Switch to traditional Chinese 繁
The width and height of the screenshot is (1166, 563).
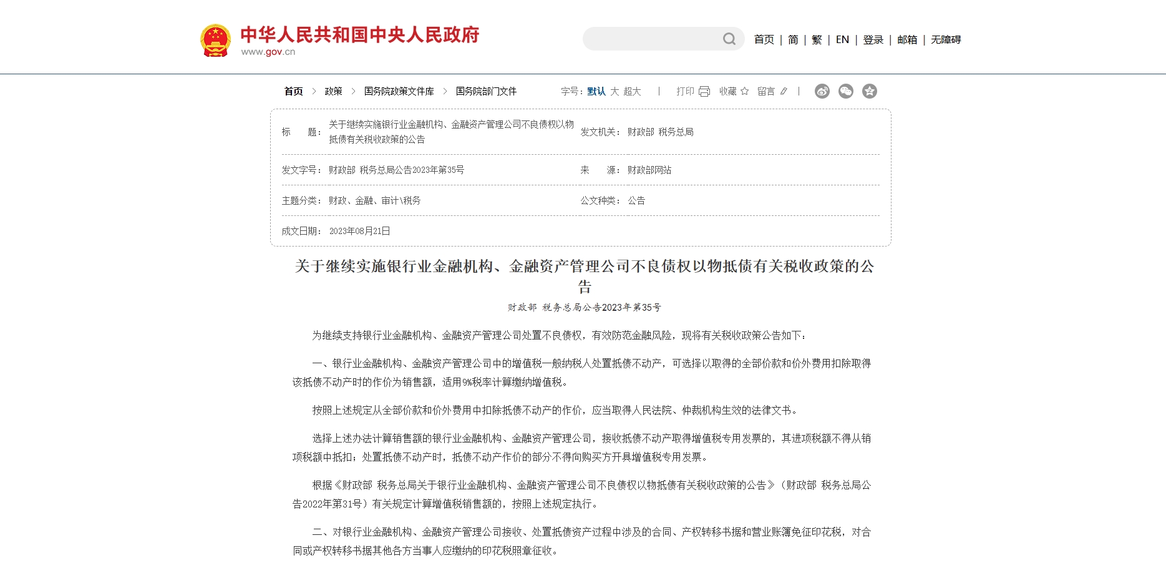[x=817, y=39]
